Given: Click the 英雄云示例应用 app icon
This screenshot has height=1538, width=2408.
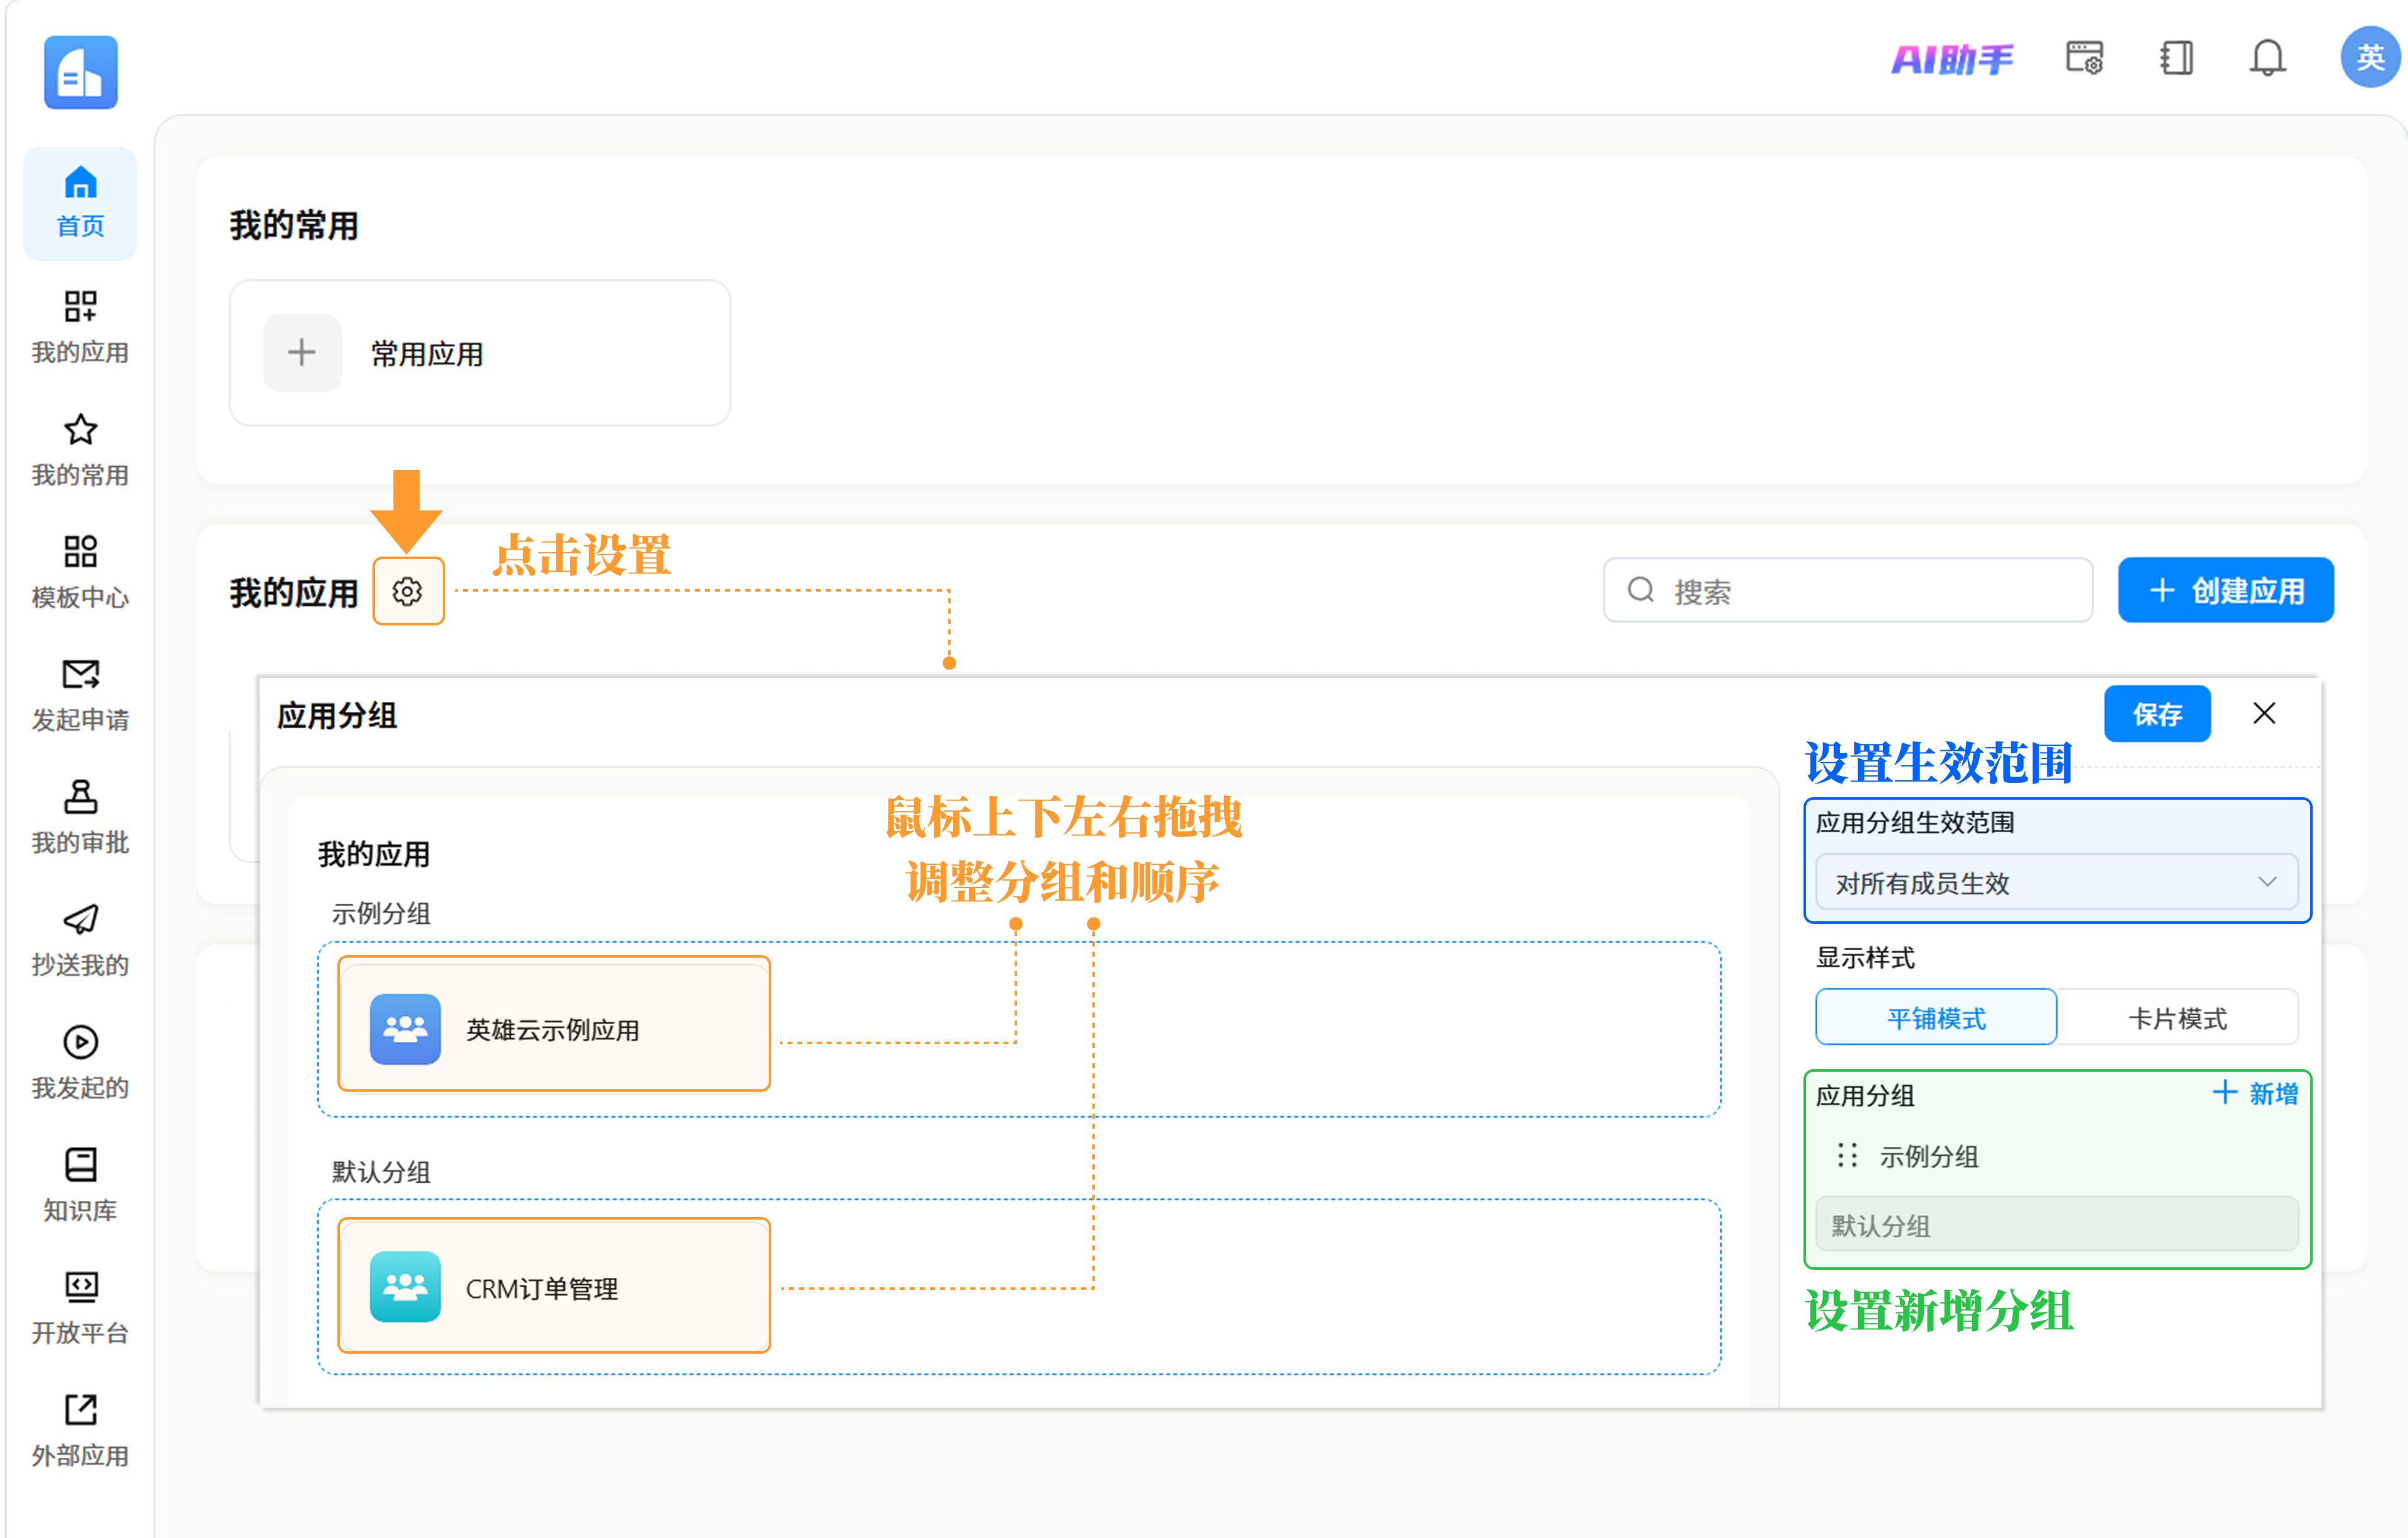Looking at the screenshot, I should tap(405, 1029).
